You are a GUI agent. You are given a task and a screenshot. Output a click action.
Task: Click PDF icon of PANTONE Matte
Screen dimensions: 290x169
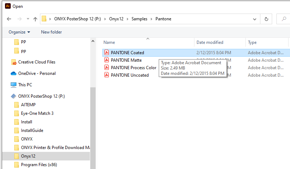click(x=107, y=60)
